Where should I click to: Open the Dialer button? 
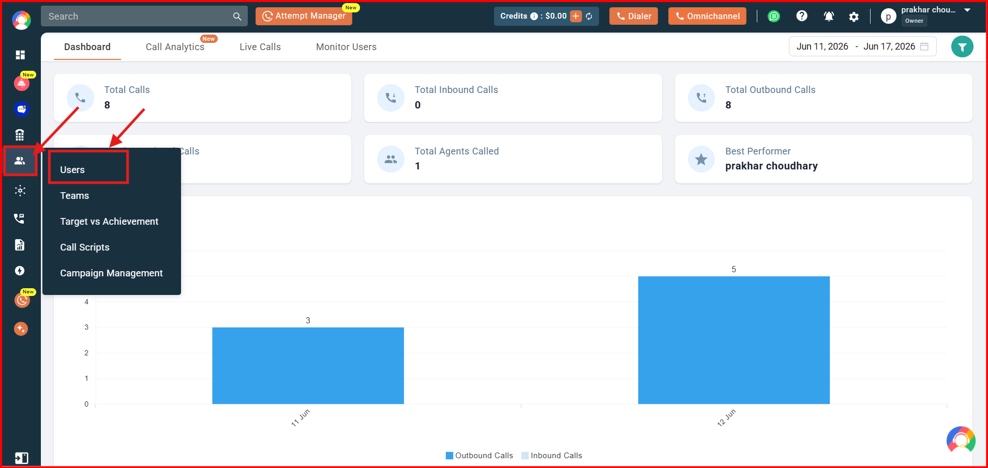pyautogui.click(x=634, y=16)
